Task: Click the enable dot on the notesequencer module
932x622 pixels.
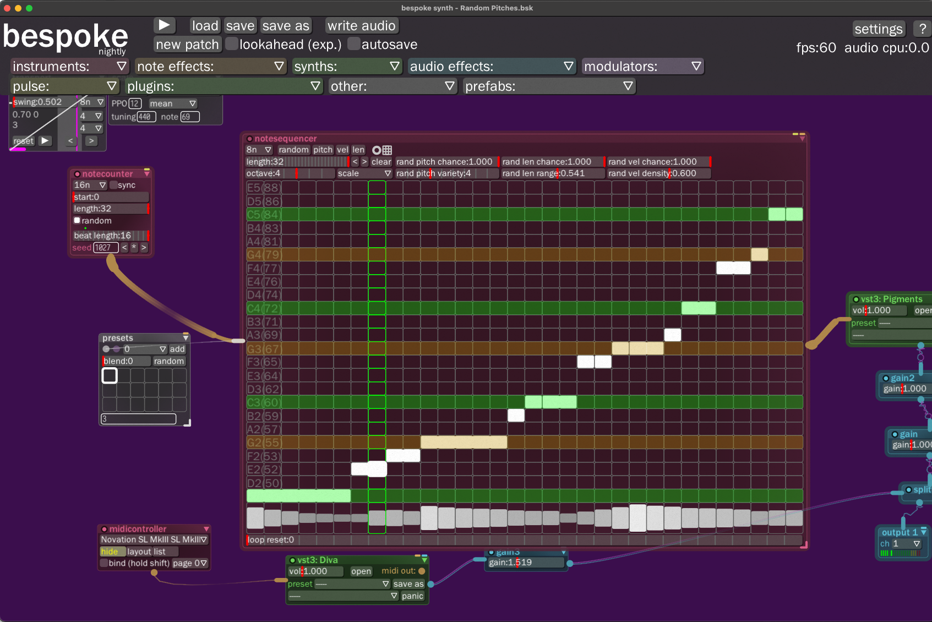Action: pos(250,139)
